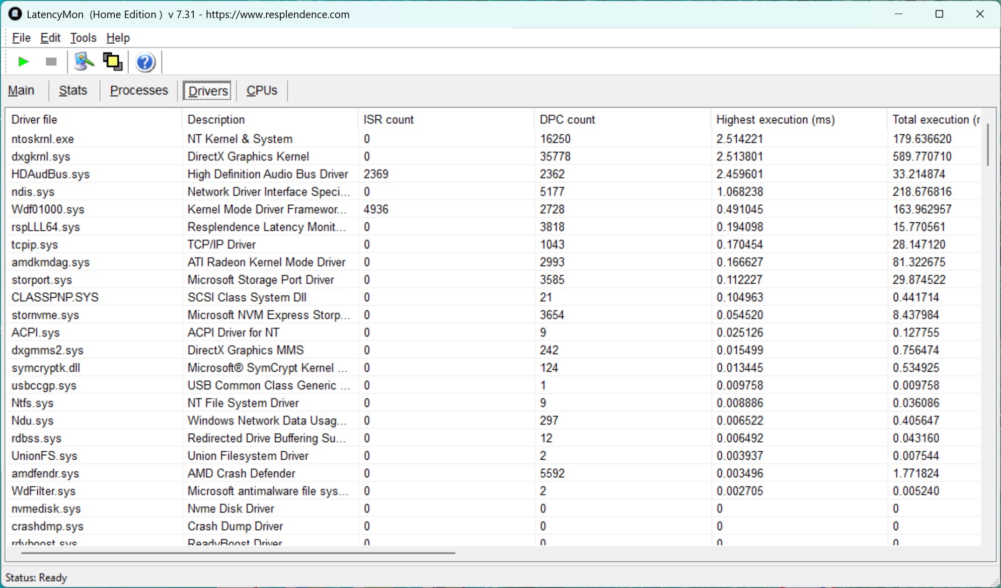Click the horizontal scrollbar below the list
1001x588 pixels.
point(238,553)
